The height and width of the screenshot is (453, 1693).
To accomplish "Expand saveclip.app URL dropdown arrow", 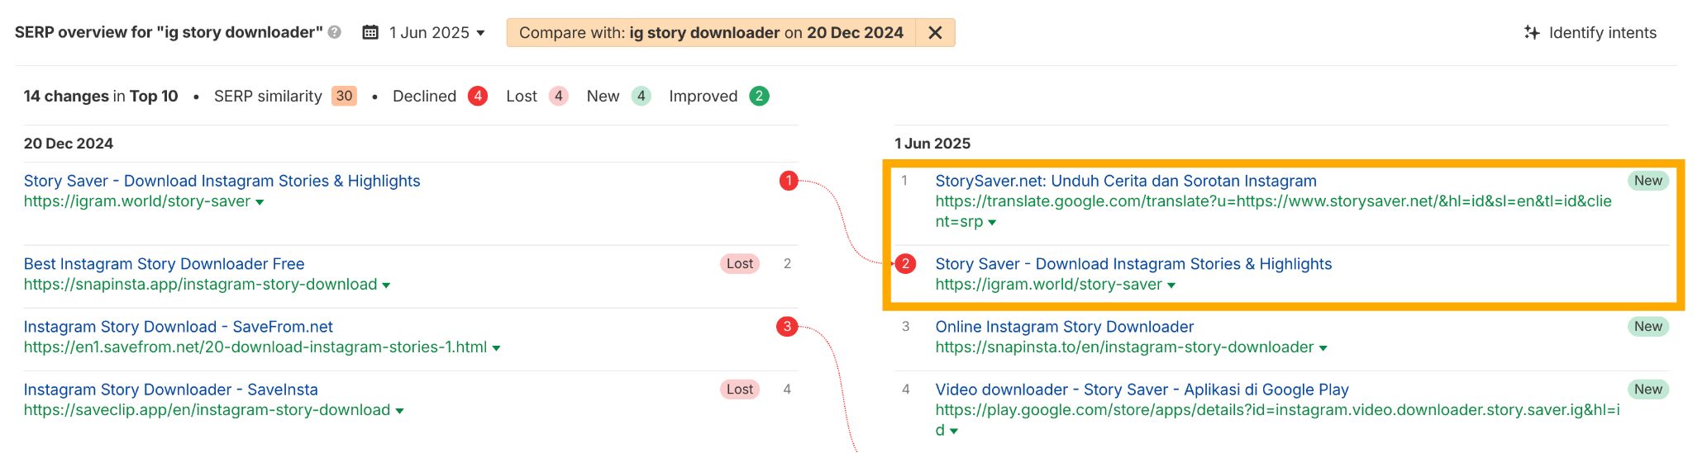I will tap(399, 411).
